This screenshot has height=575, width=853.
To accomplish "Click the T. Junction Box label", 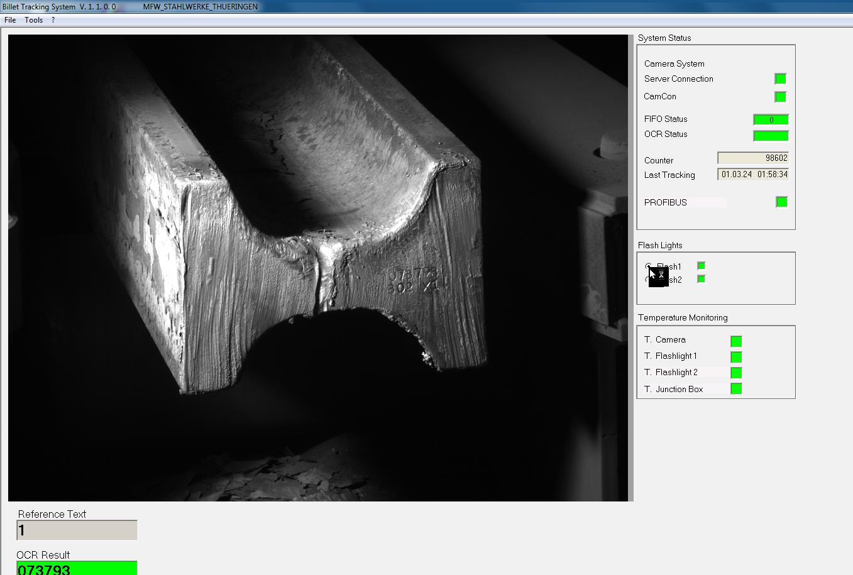I will (673, 389).
